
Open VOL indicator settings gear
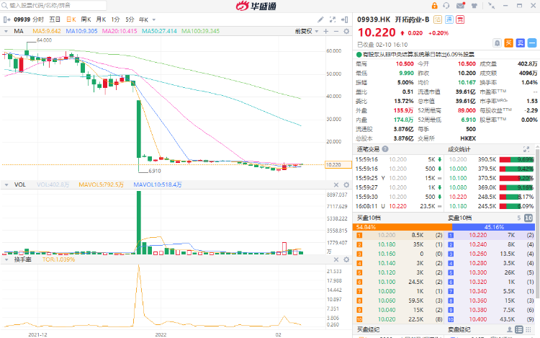346,185
